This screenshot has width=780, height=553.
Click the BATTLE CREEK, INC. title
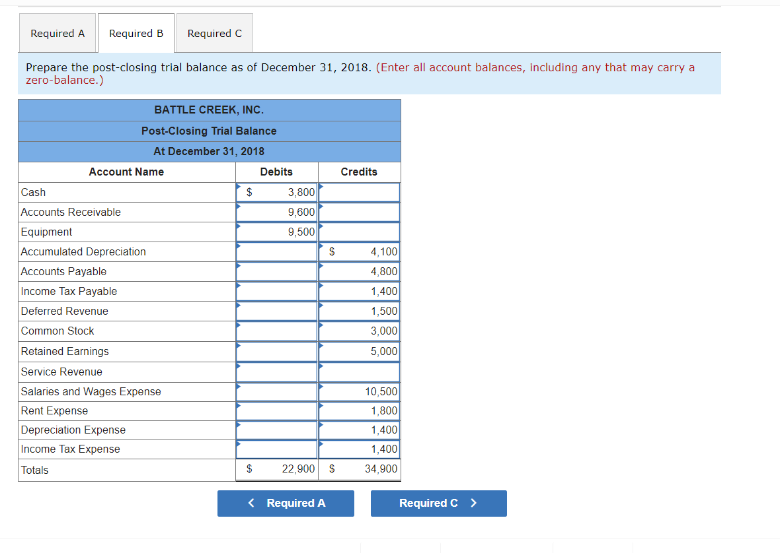tap(209, 110)
